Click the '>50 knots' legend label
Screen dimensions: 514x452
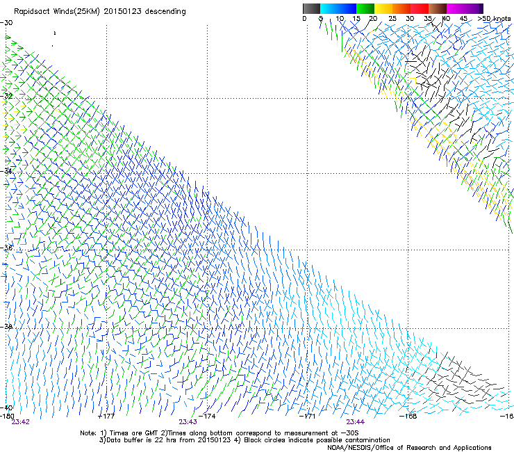click(494, 18)
